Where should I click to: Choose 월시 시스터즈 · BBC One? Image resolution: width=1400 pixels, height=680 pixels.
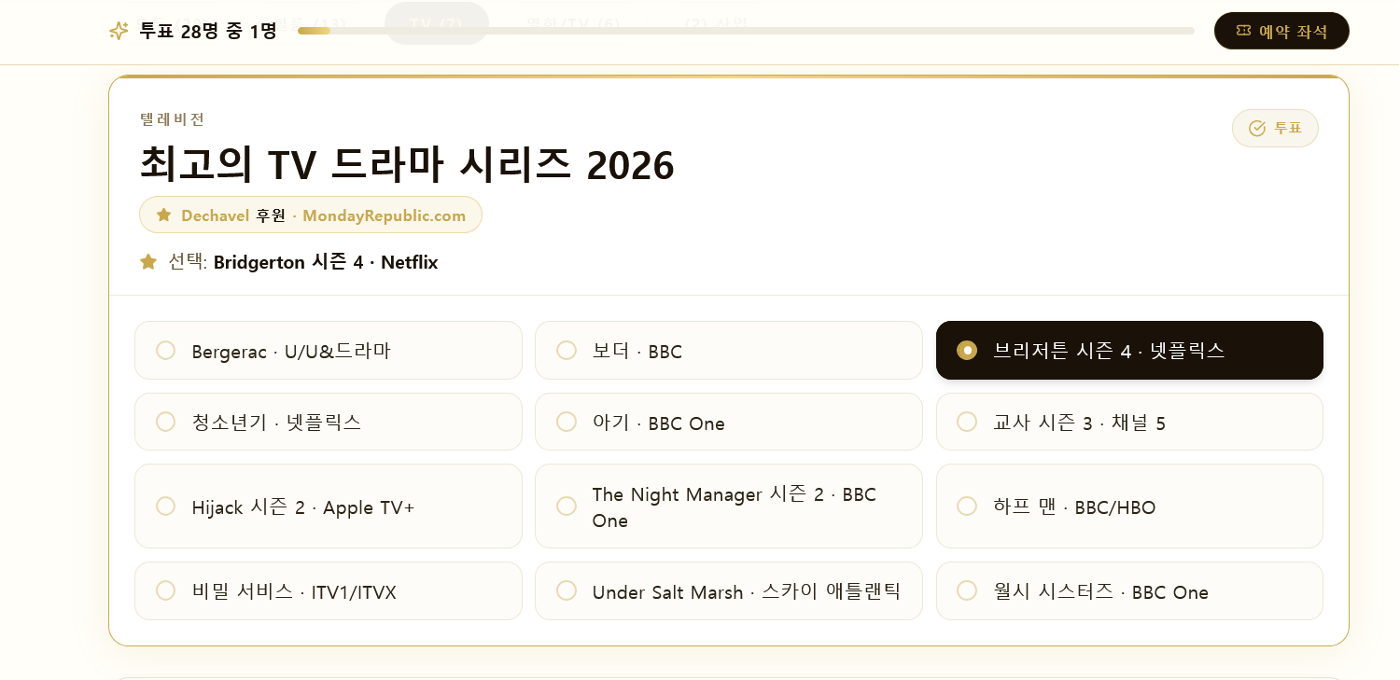point(1129,591)
